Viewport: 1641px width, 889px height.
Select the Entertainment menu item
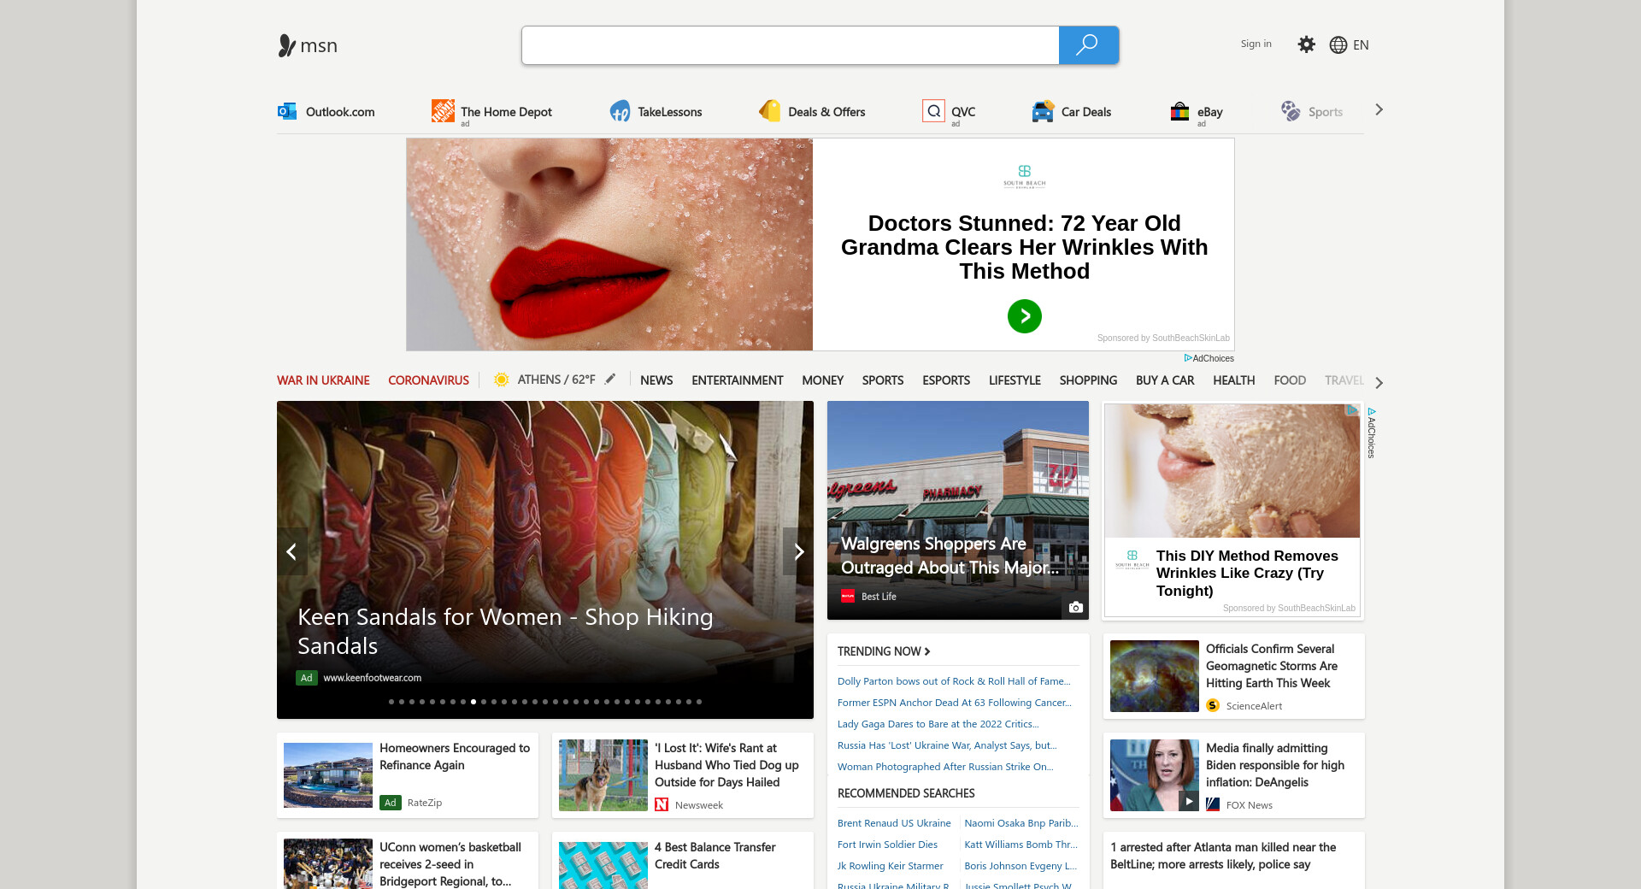click(737, 380)
